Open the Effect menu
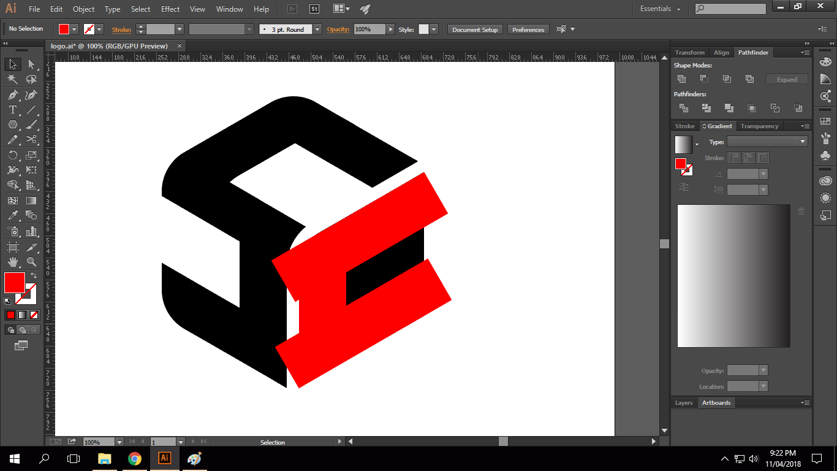 pyautogui.click(x=170, y=9)
